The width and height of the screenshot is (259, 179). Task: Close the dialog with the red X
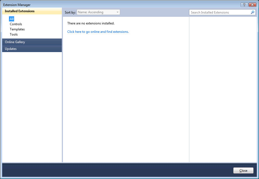tap(252, 5)
